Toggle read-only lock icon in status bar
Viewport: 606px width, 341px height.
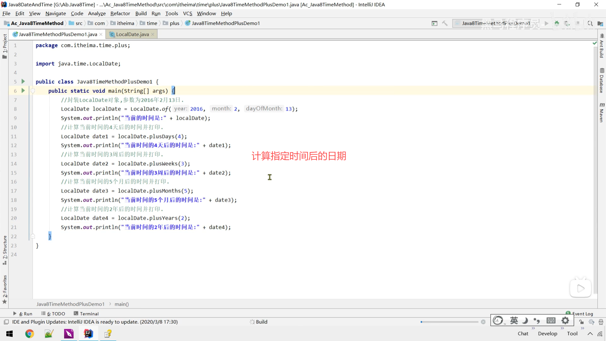click(x=581, y=322)
